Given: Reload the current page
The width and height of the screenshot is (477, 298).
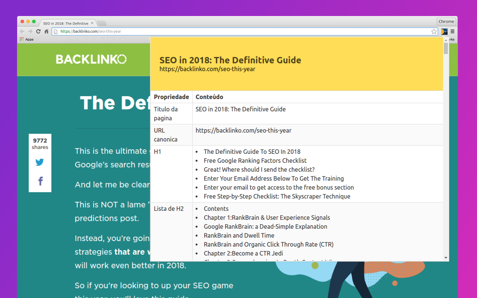Looking at the screenshot, I should click(38, 32).
